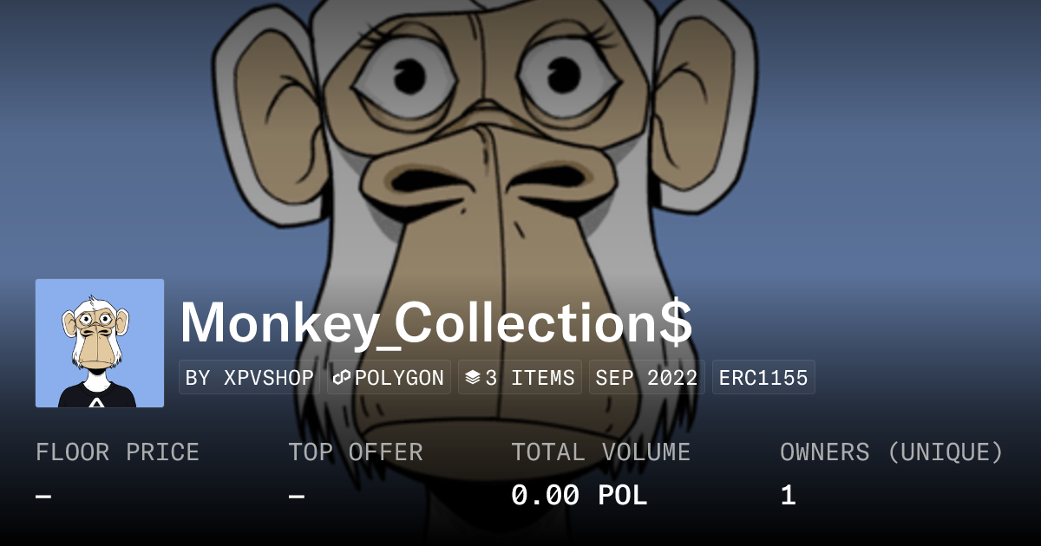Click the unique owners count 1
The image size is (1041, 546).
[x=788, y=496]
